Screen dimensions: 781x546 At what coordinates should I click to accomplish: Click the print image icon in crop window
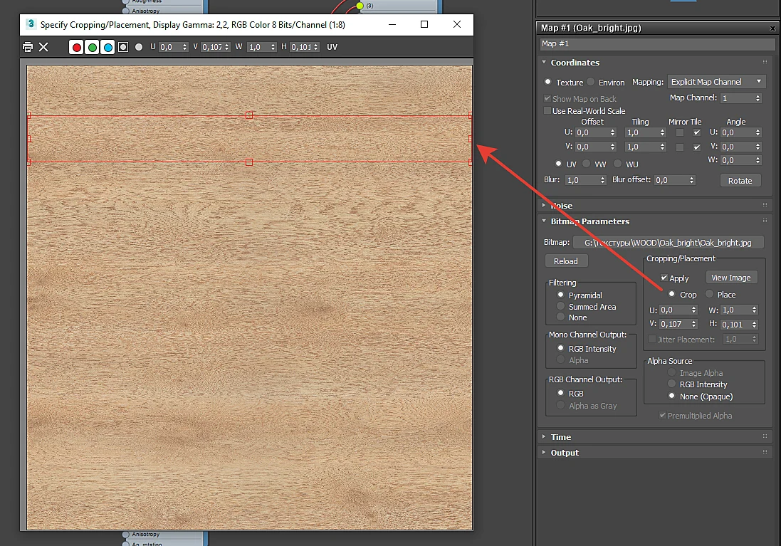[x=28, y=47]
